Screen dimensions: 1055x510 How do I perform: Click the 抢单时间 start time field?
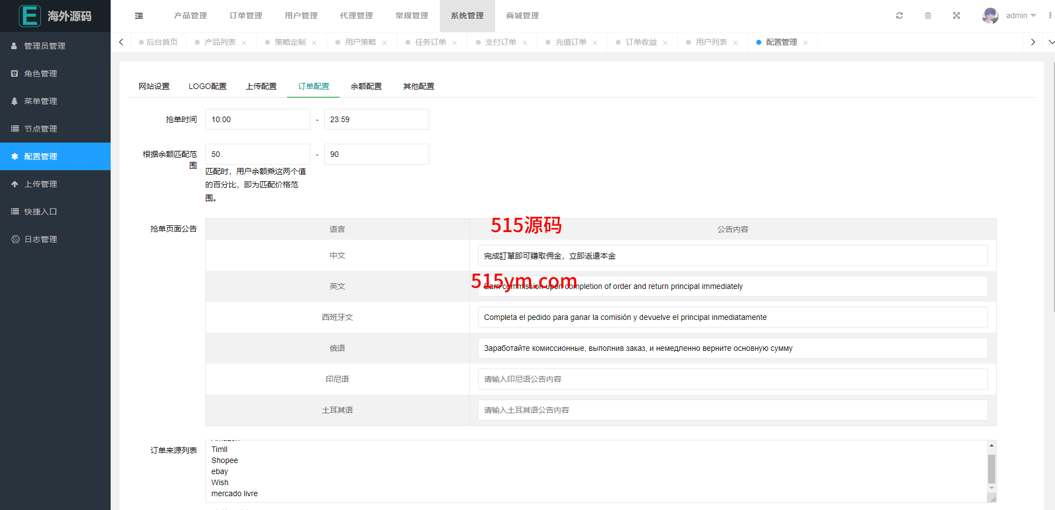(257, 119)
